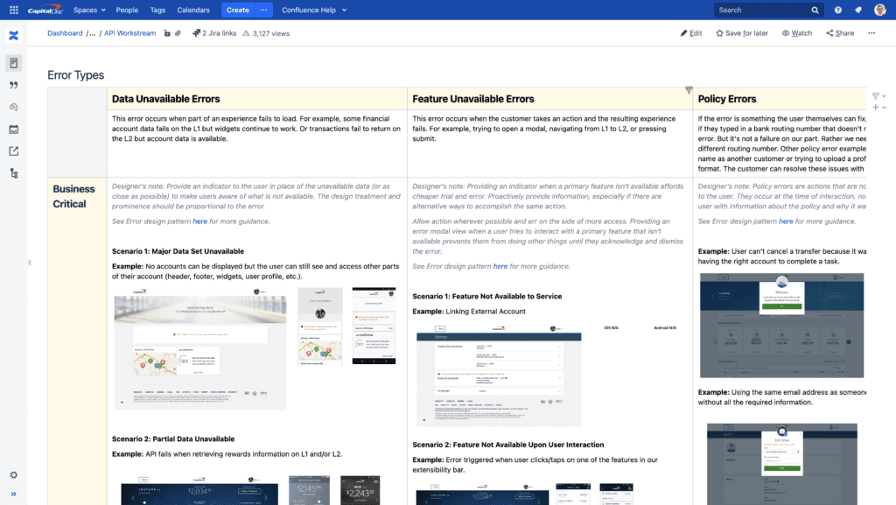Click the page restrictions lock icon
This screenshot has height=505, width=896.
click(x=165, y=33)
